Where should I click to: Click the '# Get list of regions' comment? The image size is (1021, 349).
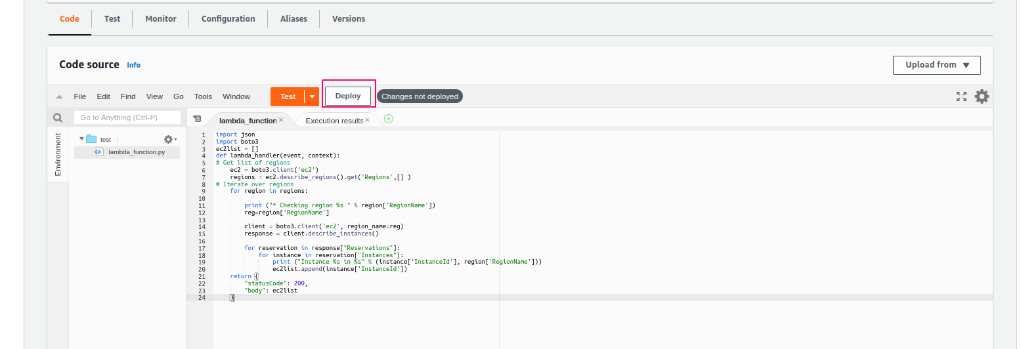point(253,163)
